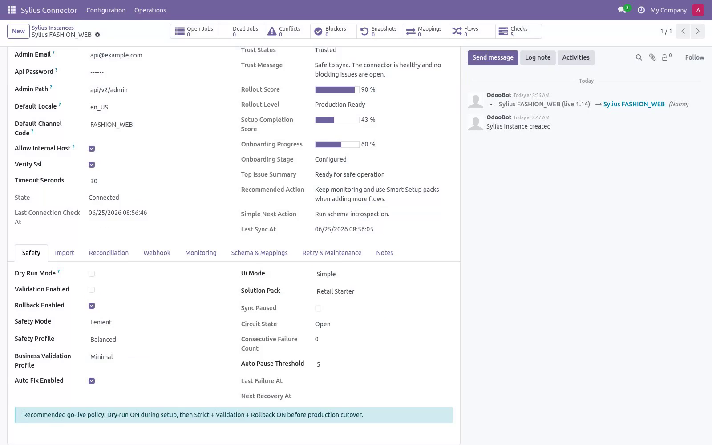Toggle the Verify Ssl checkbox

[92, 165]
